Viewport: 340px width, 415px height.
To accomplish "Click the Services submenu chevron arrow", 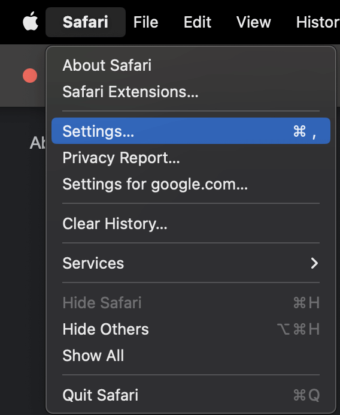I will tap(314, 263).
